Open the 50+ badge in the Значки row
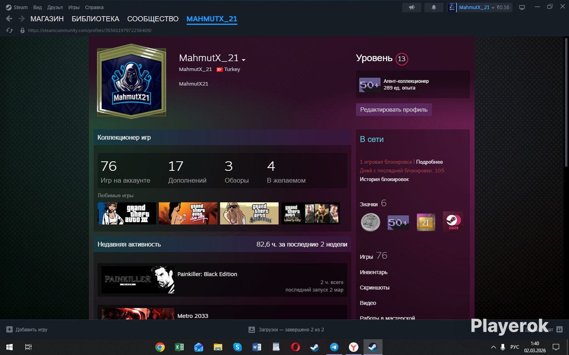This screenshot has width=569, height=355. coord(398,222)
